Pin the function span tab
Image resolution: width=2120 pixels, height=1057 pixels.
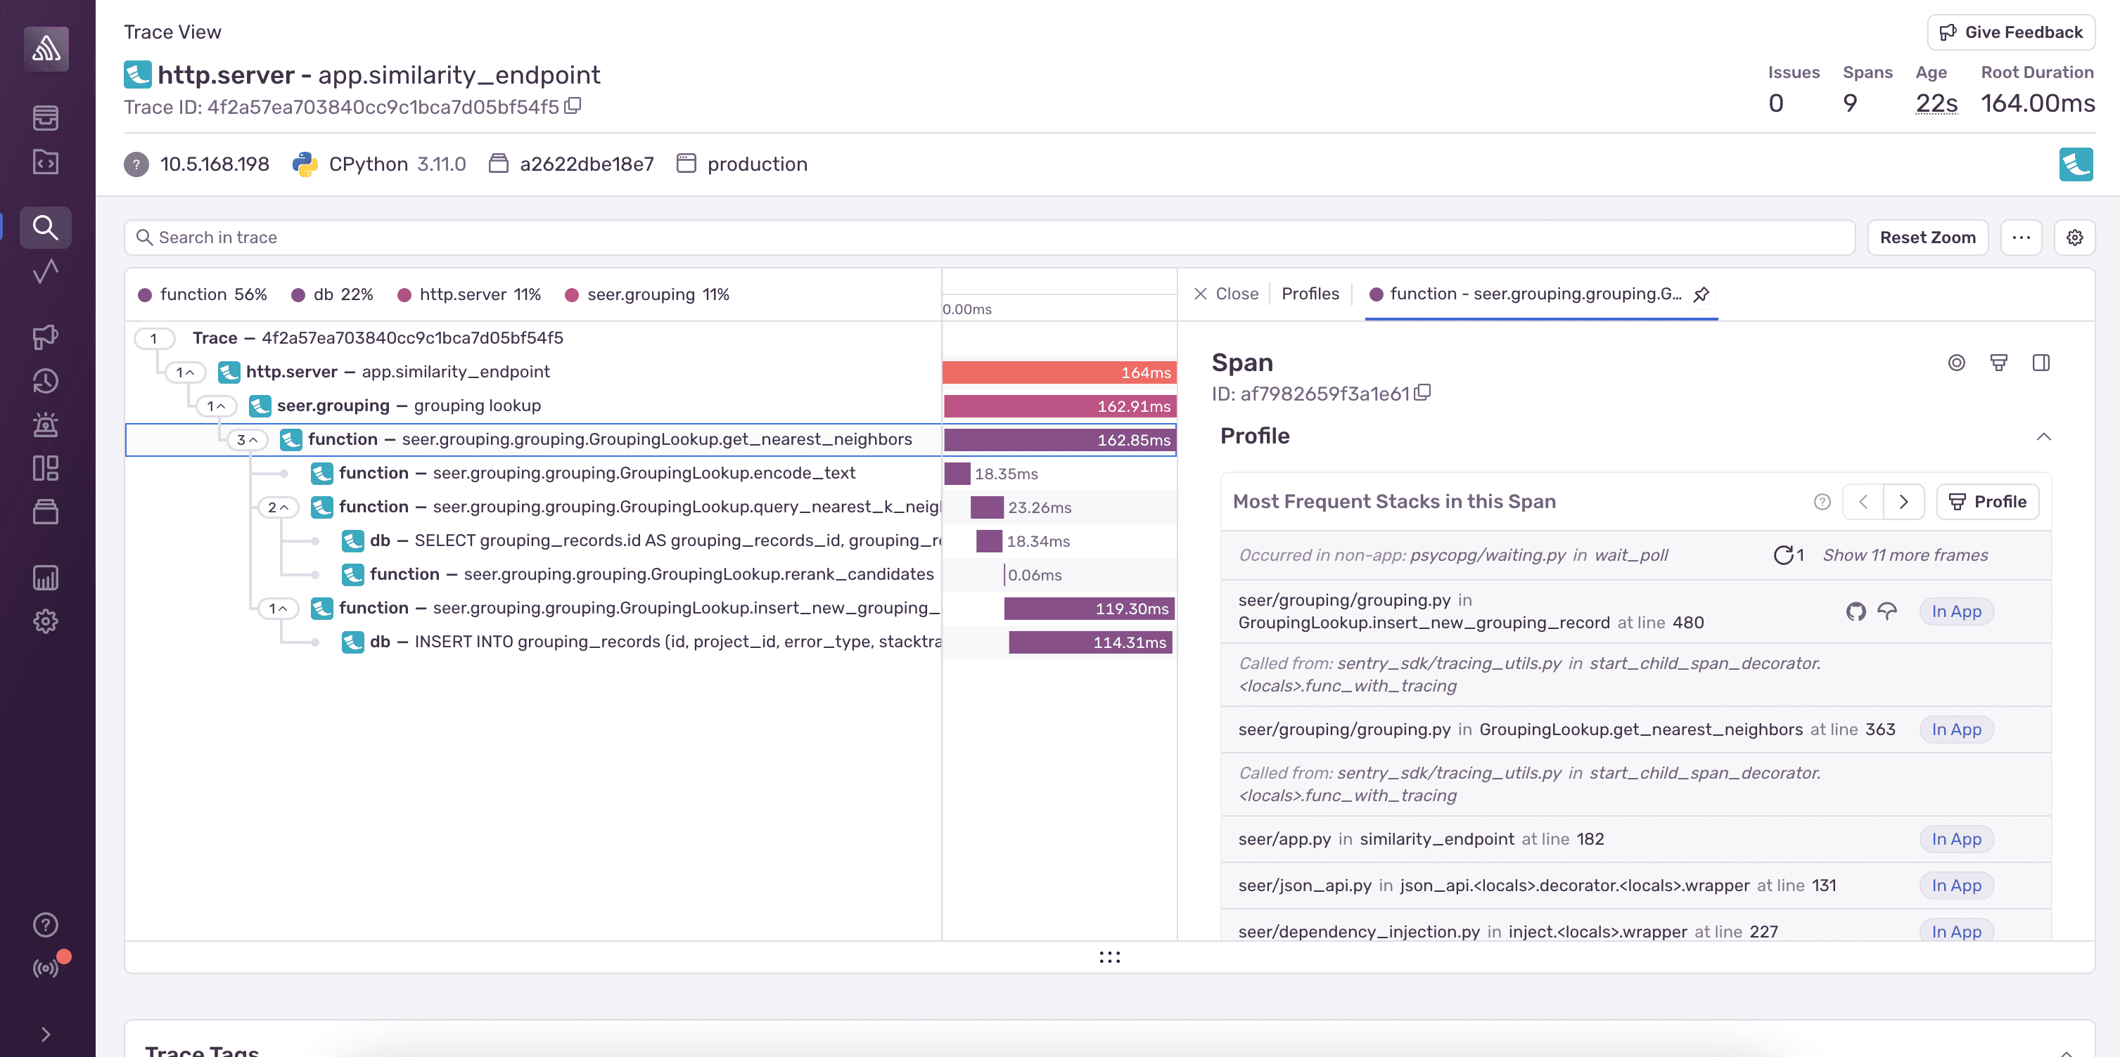point(1701,294)
